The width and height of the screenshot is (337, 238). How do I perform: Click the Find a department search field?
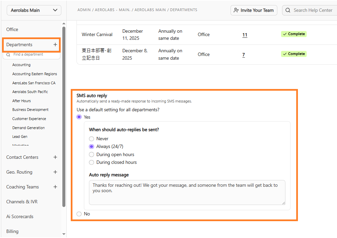[32, 55]
